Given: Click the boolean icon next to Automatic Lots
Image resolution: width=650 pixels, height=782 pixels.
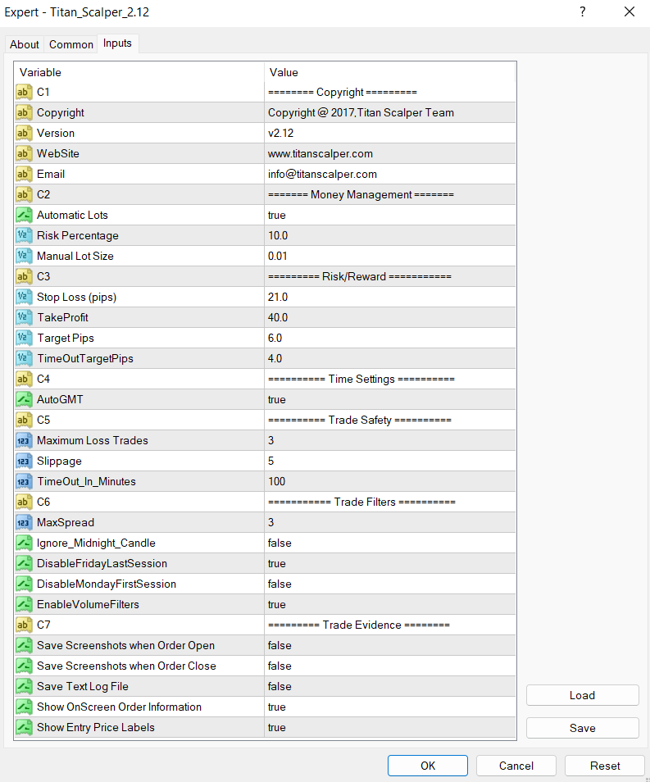Looking at the screenshot, I should tap(24, 215).
